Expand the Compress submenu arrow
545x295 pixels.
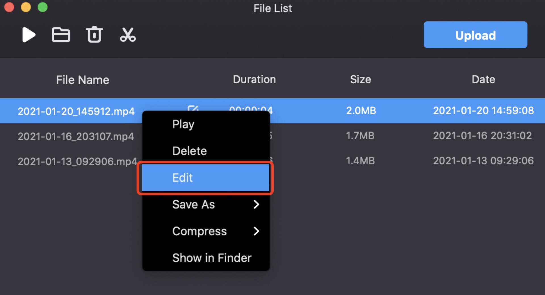coord(256,231)
